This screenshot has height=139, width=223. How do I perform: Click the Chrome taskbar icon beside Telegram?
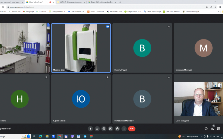(91, 136)
